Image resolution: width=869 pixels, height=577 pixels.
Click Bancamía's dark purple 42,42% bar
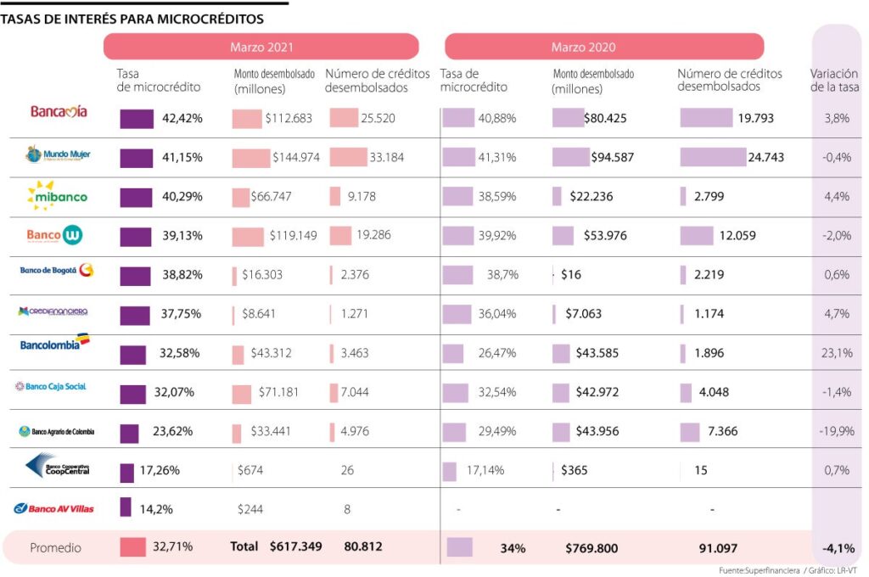(137, 118)
